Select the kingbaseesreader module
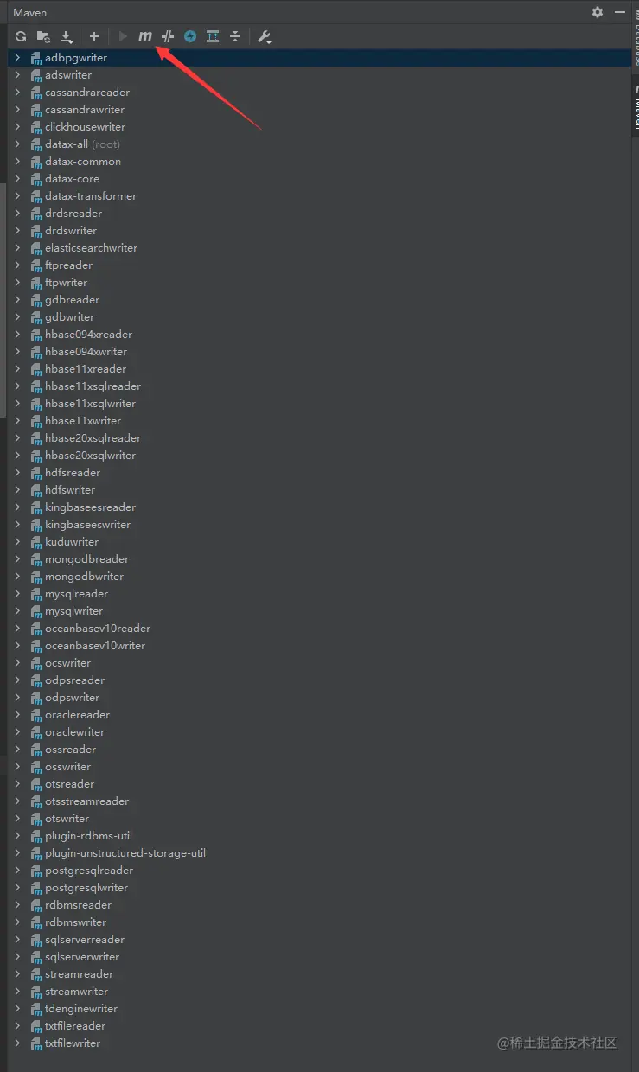 (x=91, y=507)
